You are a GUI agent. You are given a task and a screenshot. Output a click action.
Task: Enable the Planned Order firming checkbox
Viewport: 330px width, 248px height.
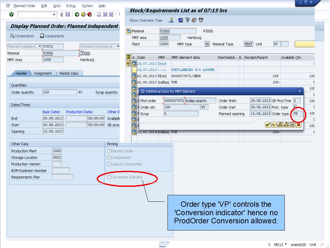tap(109, 151)
